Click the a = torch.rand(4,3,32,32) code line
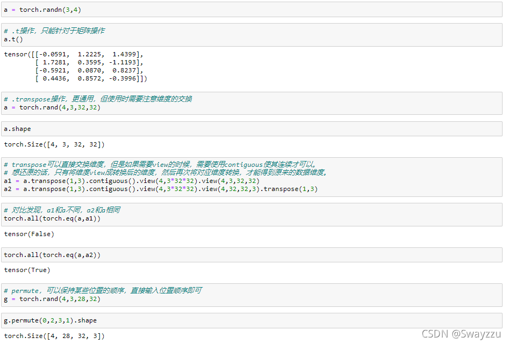Viewport: 509px width, 345px height. point(52,107)
